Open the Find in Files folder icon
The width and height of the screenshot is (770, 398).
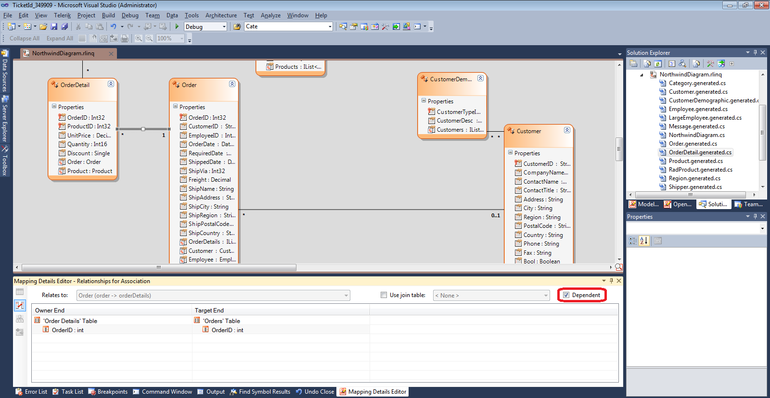(x=237, y=26)
